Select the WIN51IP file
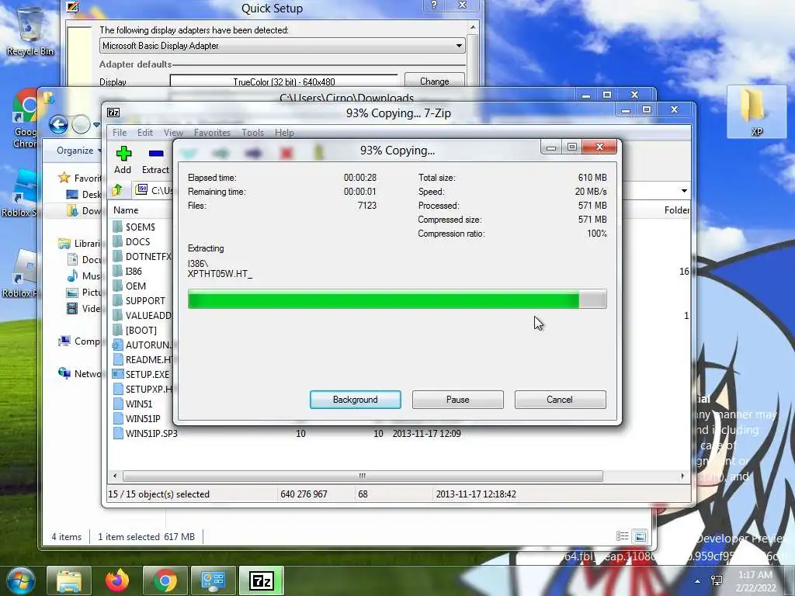Image resolution: width=795 pixels, height=596 pixels. click(143, 418)
